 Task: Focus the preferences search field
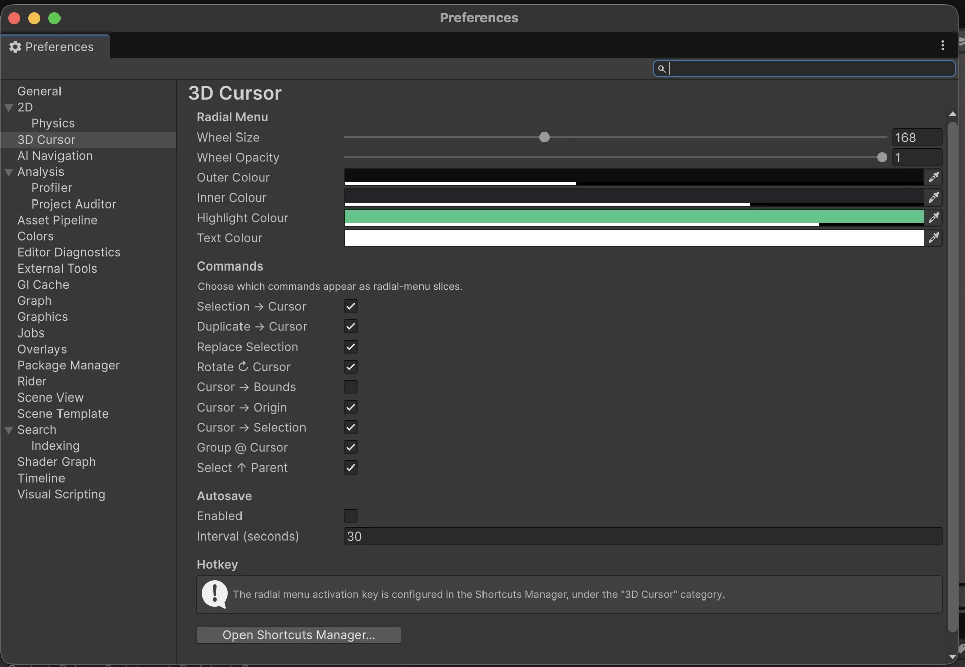pos(805,69)
